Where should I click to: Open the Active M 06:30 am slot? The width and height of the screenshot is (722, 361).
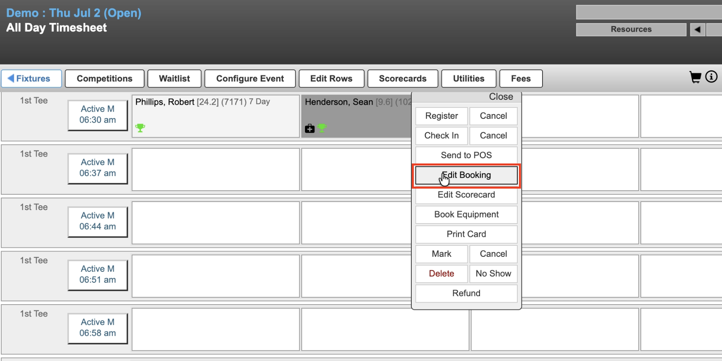tap(97, 115)
